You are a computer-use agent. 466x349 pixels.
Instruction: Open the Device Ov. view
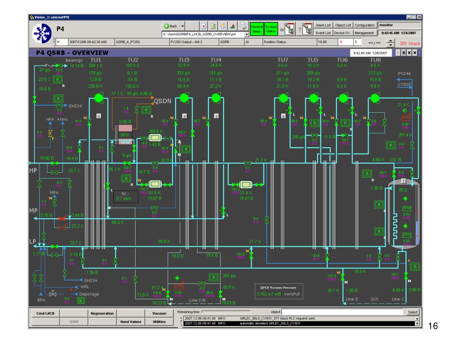click(x=342, y=33)
